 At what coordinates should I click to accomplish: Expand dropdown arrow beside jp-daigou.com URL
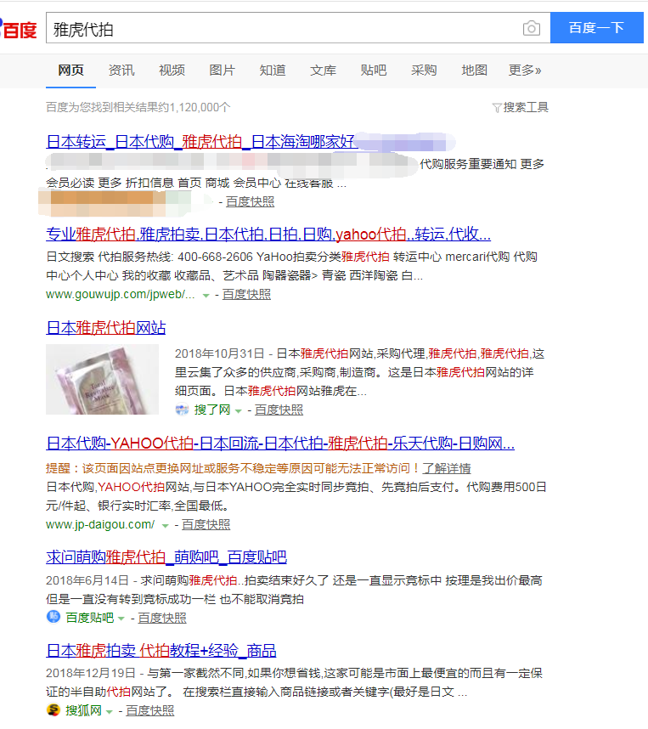coord(165,525)
